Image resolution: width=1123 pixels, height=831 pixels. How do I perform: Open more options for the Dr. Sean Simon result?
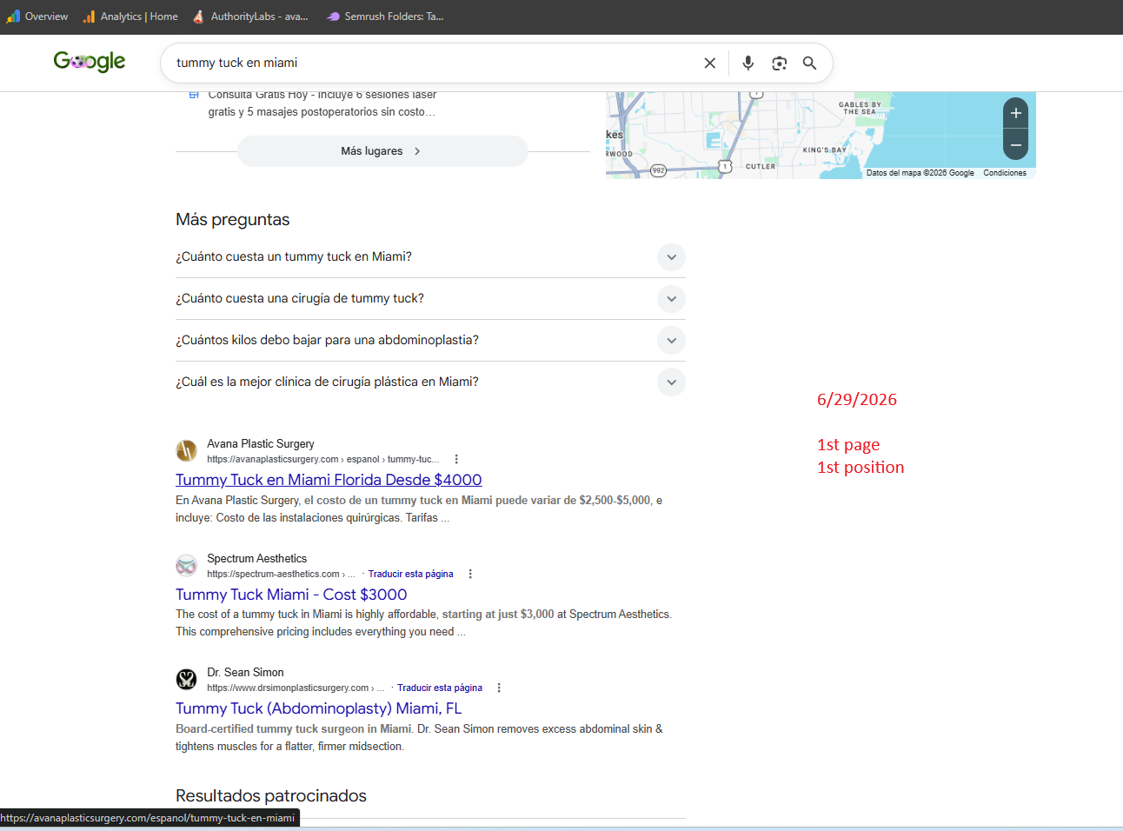click(499, 688)
